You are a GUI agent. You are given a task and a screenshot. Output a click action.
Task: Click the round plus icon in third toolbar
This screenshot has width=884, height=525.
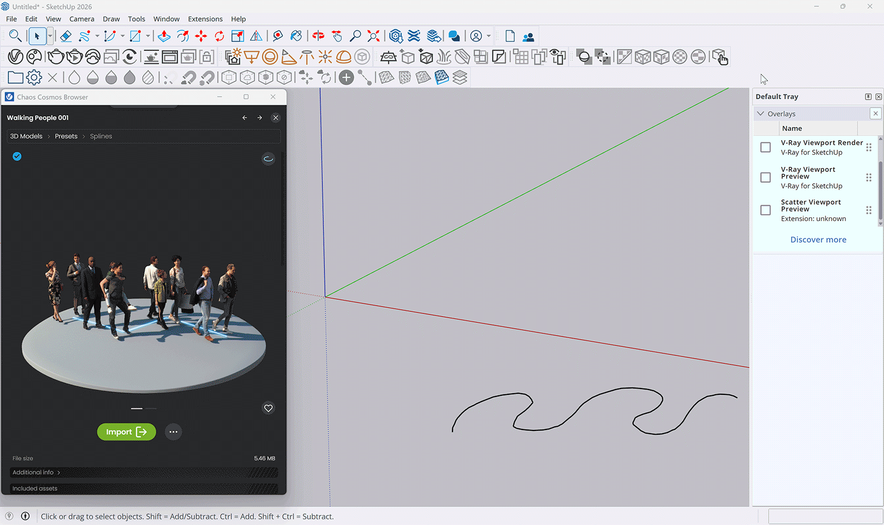[x=346, y=78]
